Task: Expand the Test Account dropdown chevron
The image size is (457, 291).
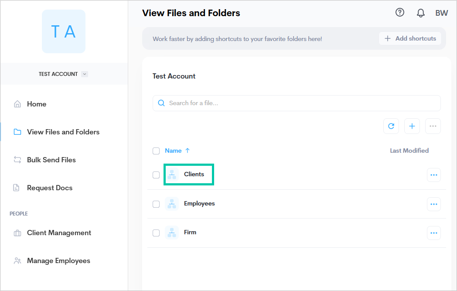Action: [85, 74]
